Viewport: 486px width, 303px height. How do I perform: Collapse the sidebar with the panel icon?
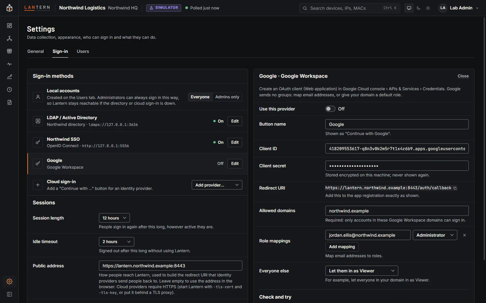[9, 294]
